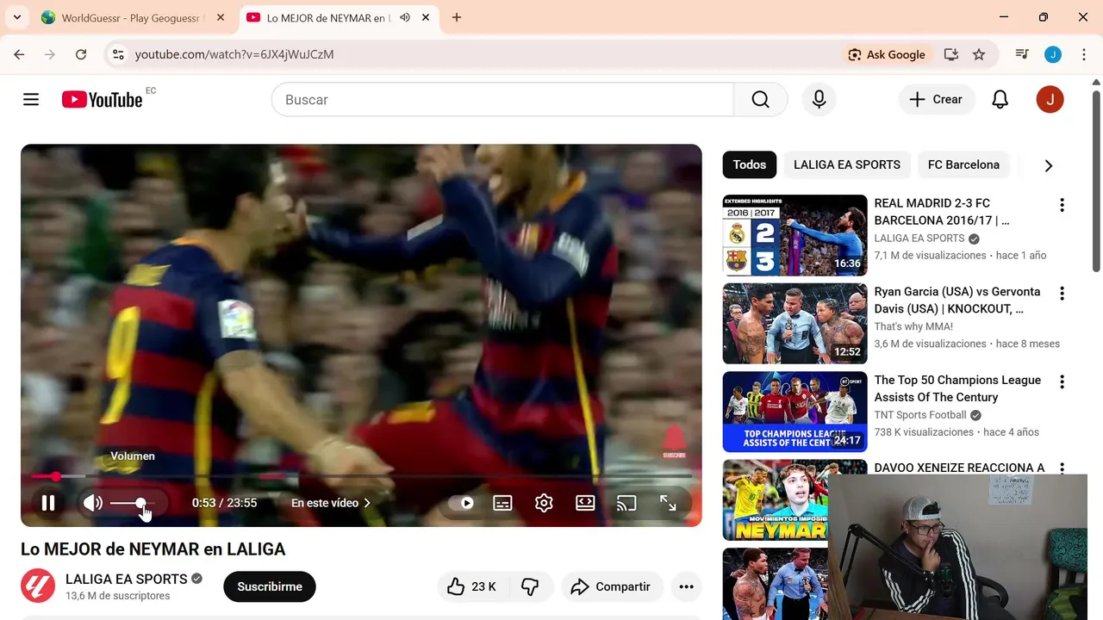Open options for Ryan Garcia vs Gervonta video
Viewport: 1103px width, 620px height.
[1062, 294]
